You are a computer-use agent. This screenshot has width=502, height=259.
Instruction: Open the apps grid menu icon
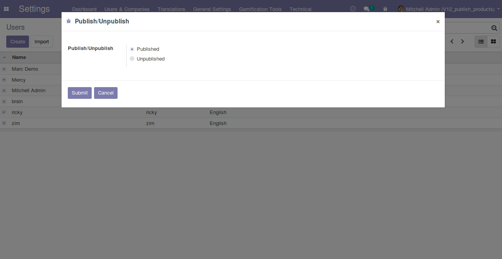point(6,9)
